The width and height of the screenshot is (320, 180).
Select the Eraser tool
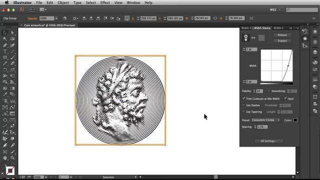click(x=12, y=63)
